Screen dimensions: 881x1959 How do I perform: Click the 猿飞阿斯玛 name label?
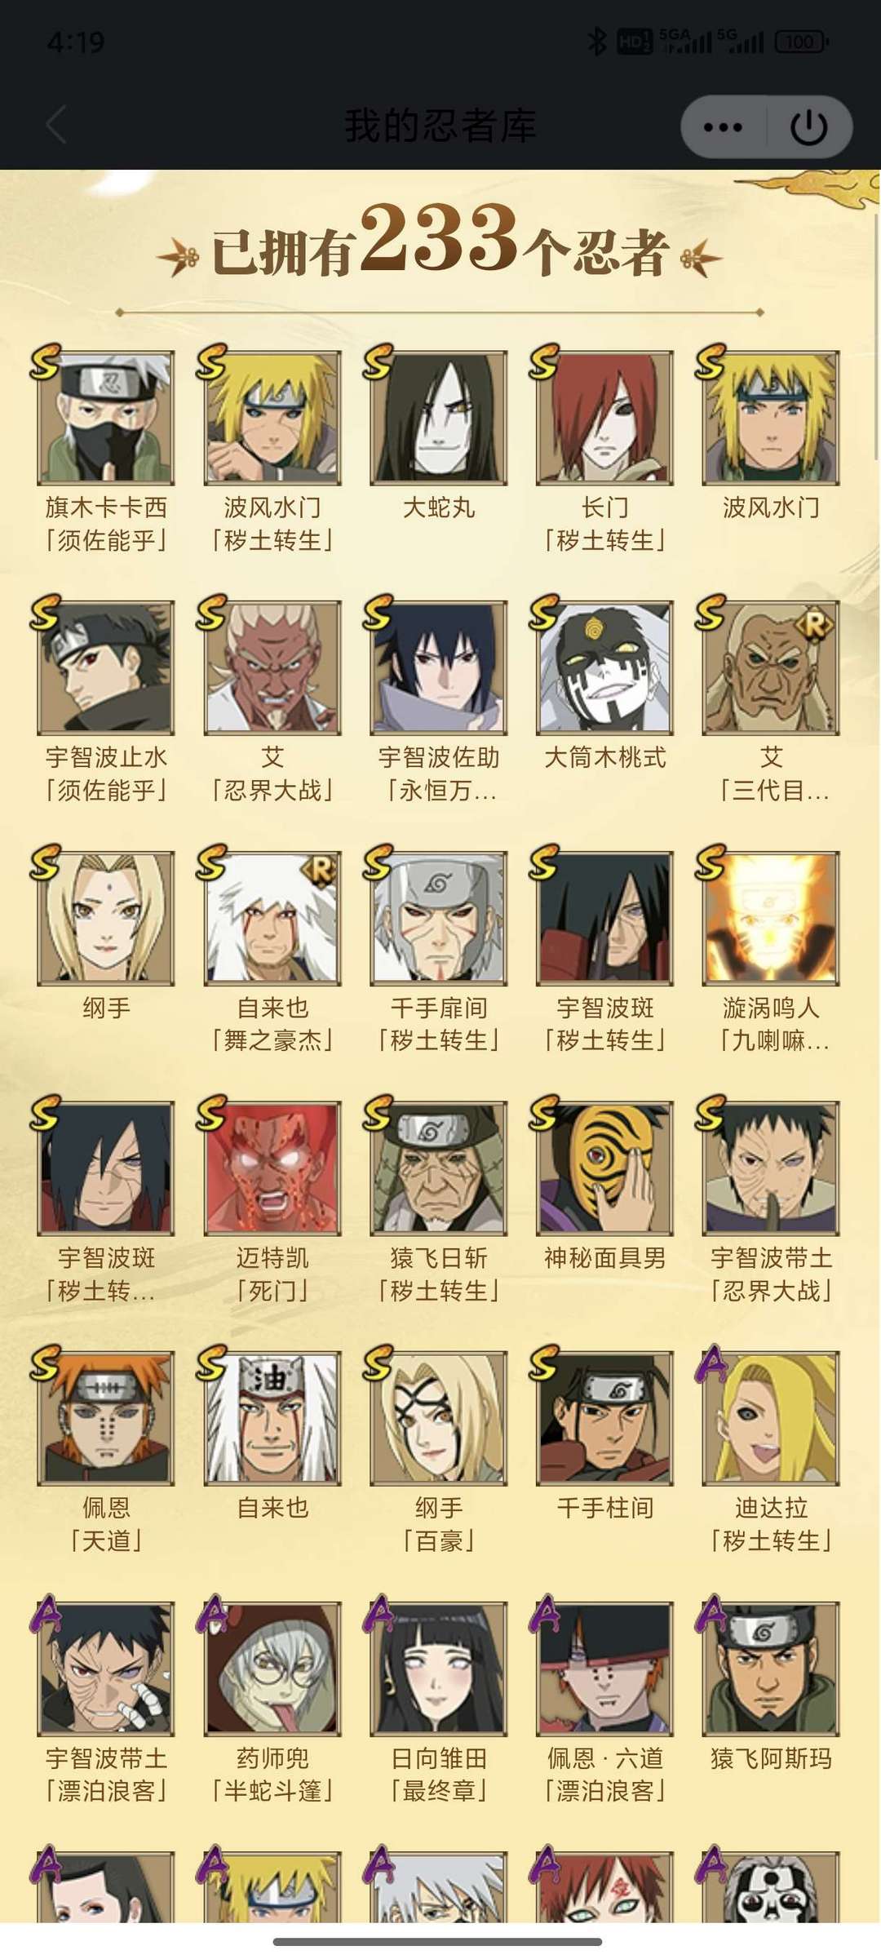[772, 1758]
